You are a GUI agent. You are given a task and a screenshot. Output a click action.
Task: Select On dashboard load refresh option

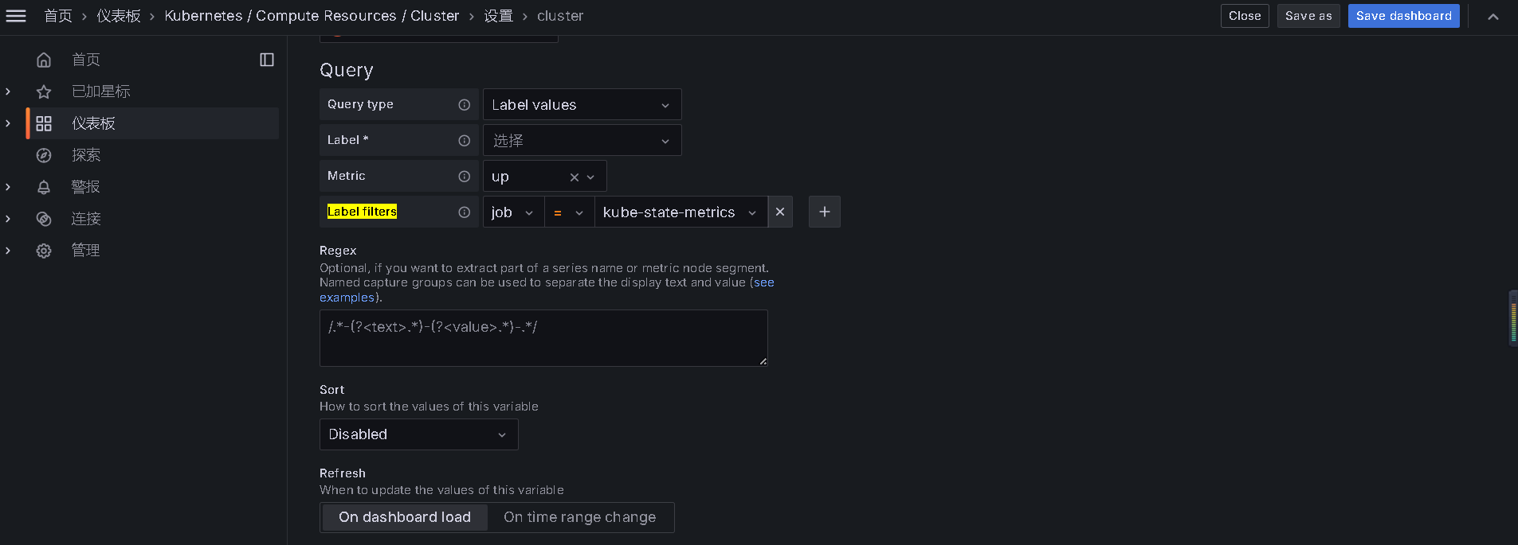tap(405, 517)
